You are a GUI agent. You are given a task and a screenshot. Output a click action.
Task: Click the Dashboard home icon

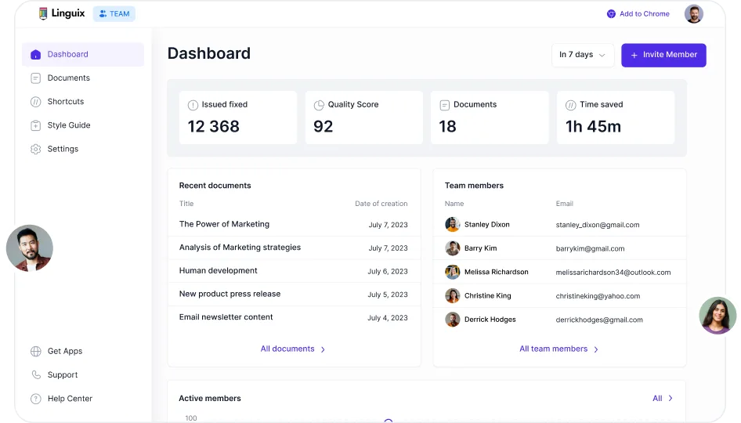click(x=35, y=54)
